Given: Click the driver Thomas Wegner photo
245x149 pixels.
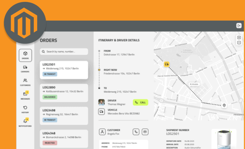Looking at the screenshot, I should pyautogui.click(x=101, y=102).
